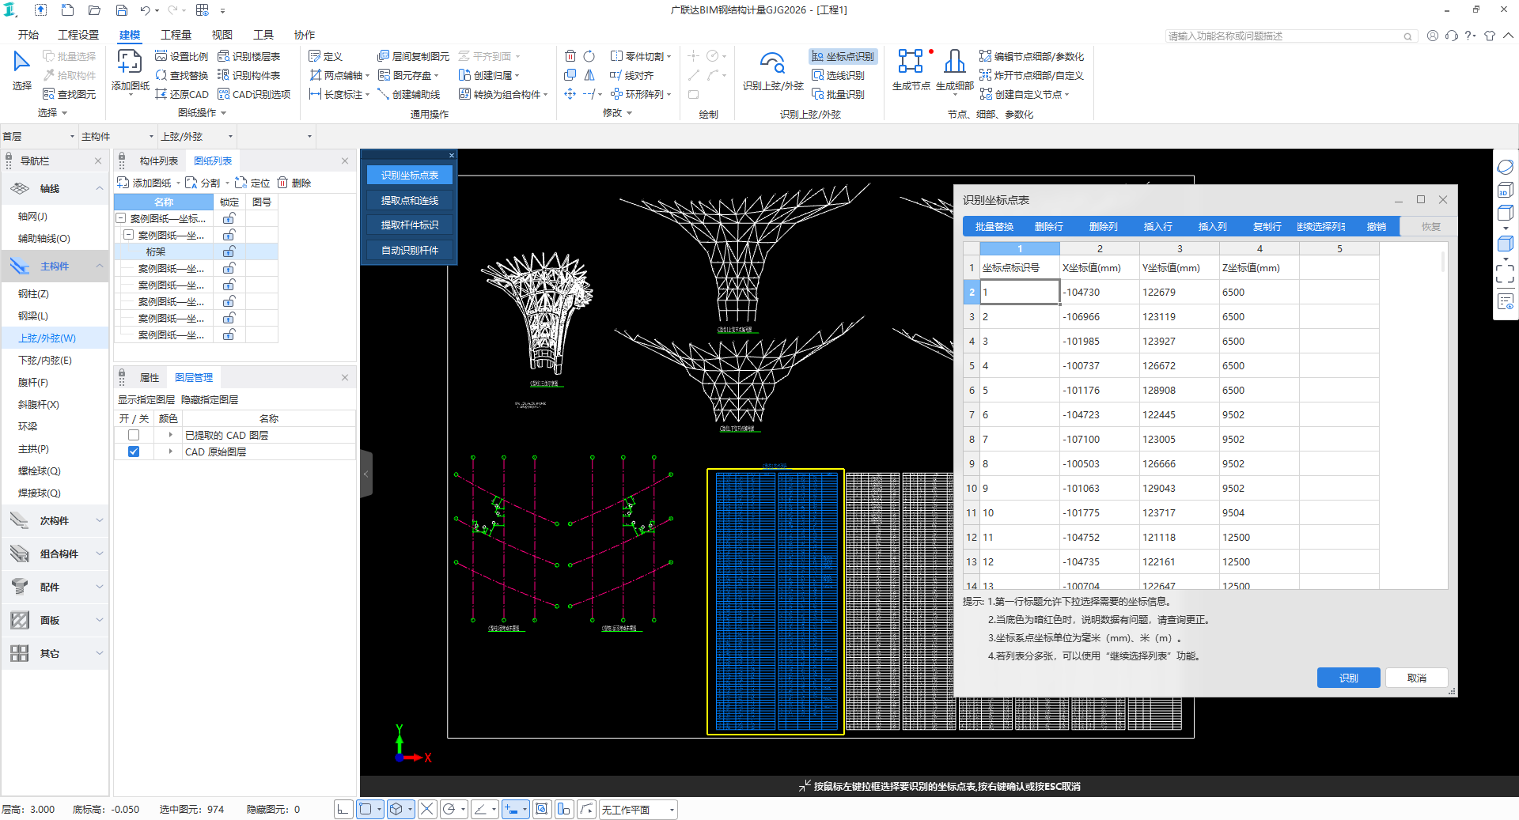
Task: Click the delete trash icon in 修改 group
Action: (x=570, y=56)
